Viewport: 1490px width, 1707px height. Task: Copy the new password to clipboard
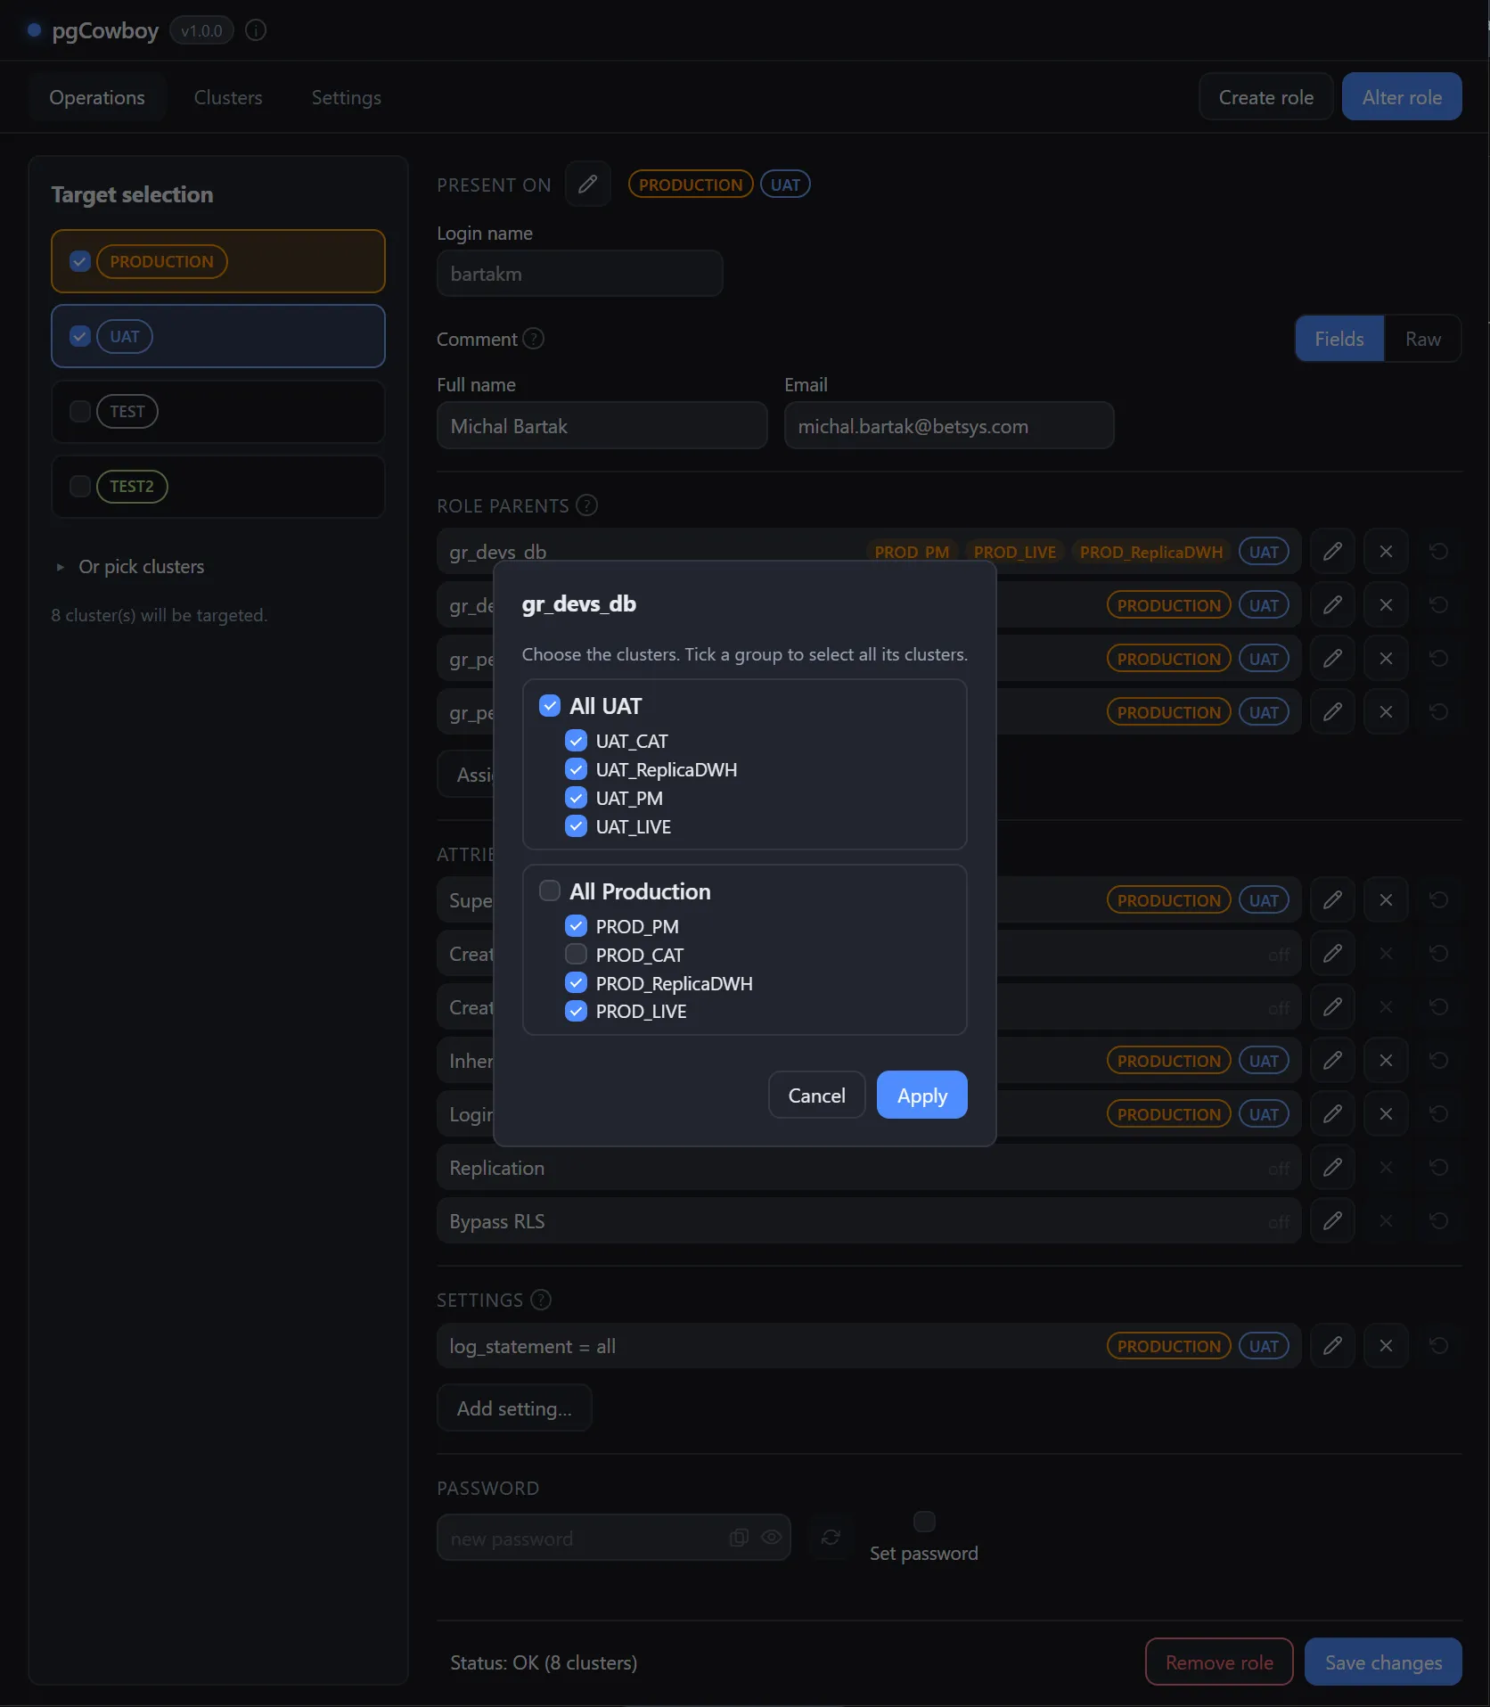point(739,1538)
